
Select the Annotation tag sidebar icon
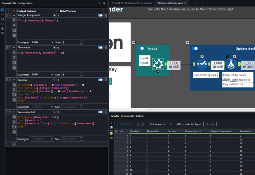(x=2, y=24)
